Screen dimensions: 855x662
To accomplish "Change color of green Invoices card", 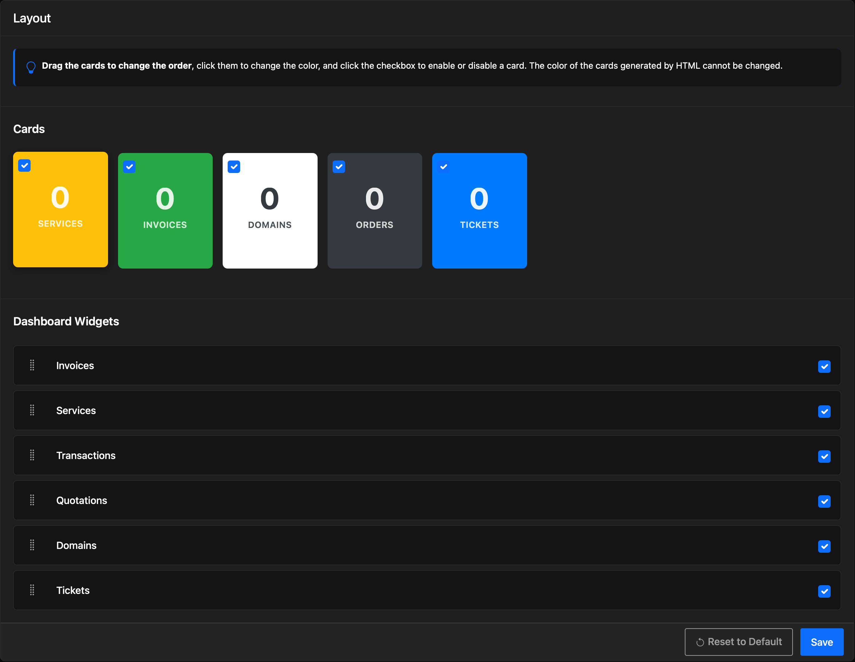I will pyautogui.click(x=165, y=210).
